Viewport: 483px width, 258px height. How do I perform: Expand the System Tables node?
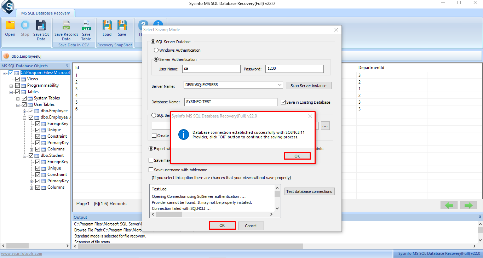point(18,98)
